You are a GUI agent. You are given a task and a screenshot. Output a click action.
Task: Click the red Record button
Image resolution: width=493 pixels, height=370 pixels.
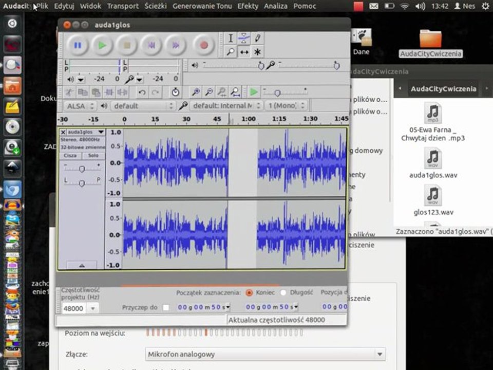[x=204, y=45]
